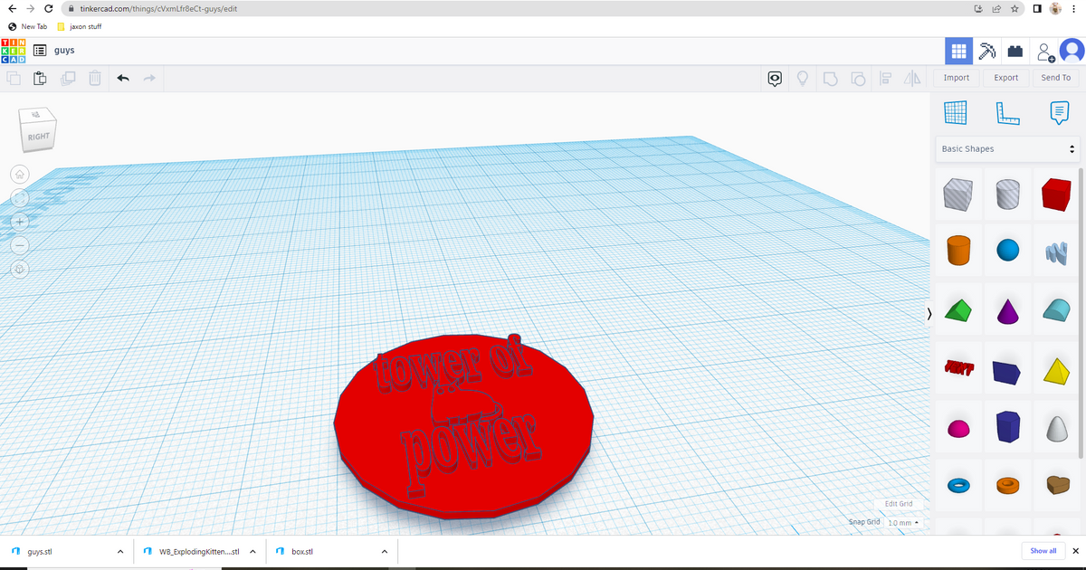Screen dimensions: 1086x570
Task: Open the Notes tool
Action: (1058, 113)
